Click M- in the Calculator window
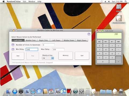 [112, 42]
